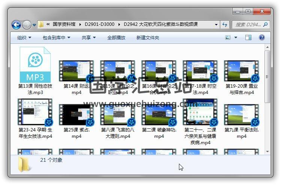This screenshot has height=185, width=281.
Task: Click the file name text 第19-20课 置业与择吉.mp4
Action: (242, 89)
